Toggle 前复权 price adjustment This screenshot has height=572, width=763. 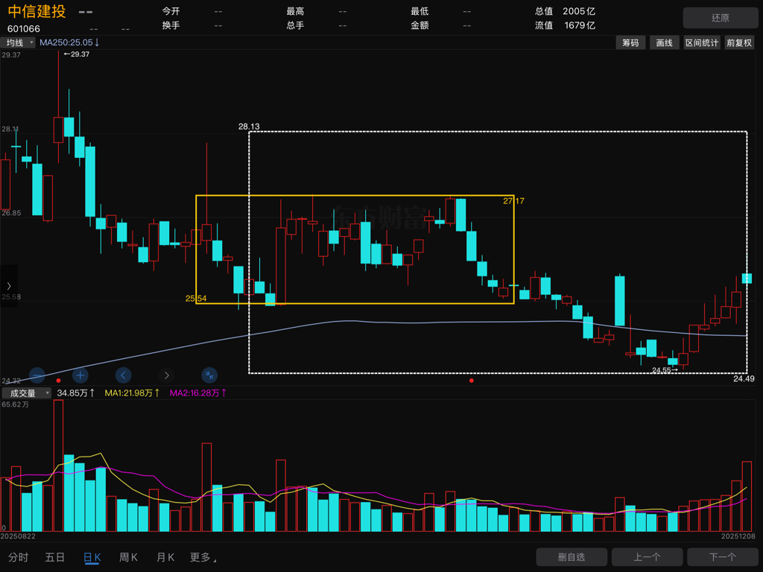[x=739, y=42]
